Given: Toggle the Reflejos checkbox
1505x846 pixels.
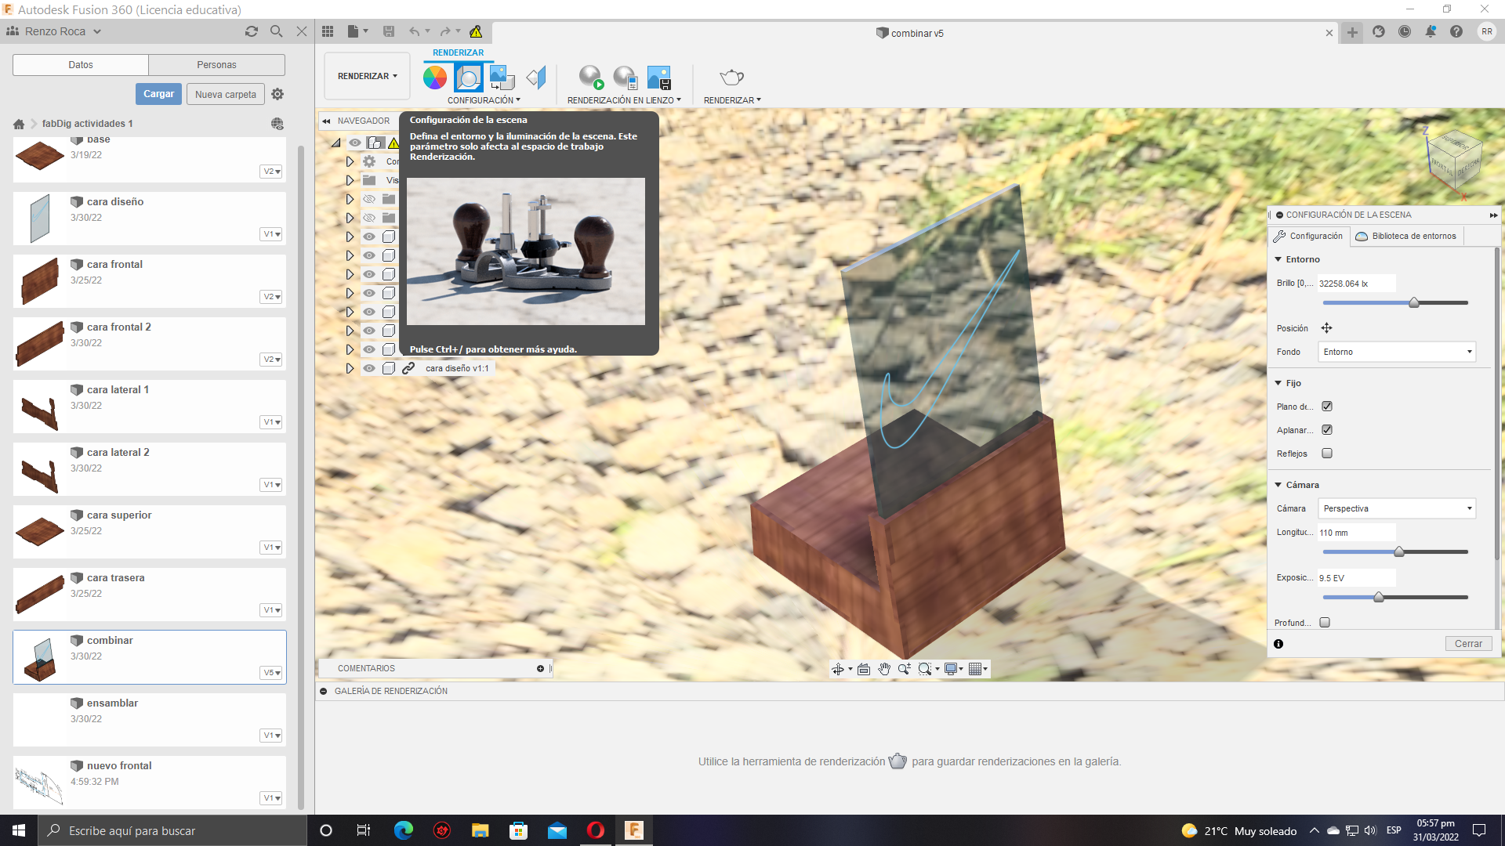Looking at the screenshot, I should point(1327,454).
